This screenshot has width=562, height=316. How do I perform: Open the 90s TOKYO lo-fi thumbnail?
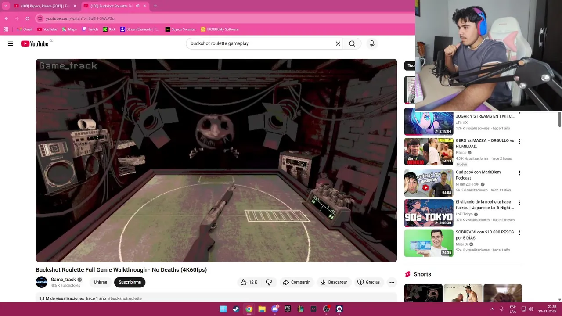click(429, 213)
